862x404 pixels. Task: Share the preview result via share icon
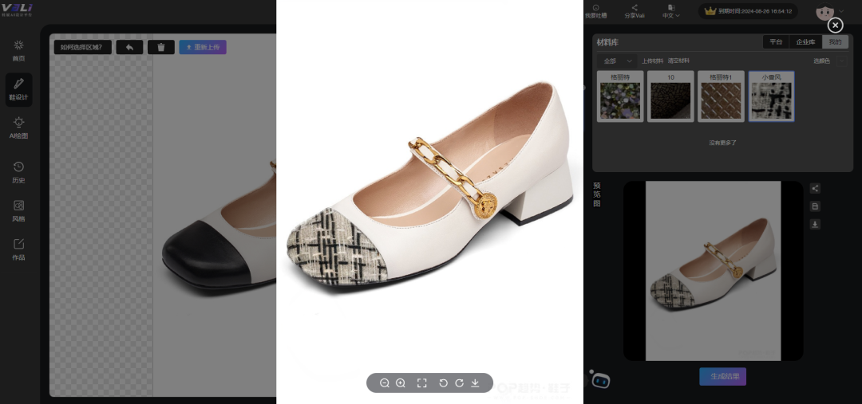pyautogui.click(x=815, y=189)
